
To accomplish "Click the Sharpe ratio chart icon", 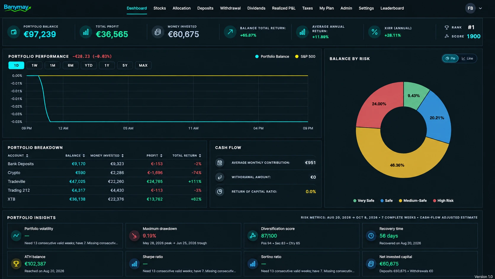I will click(134, 264).
